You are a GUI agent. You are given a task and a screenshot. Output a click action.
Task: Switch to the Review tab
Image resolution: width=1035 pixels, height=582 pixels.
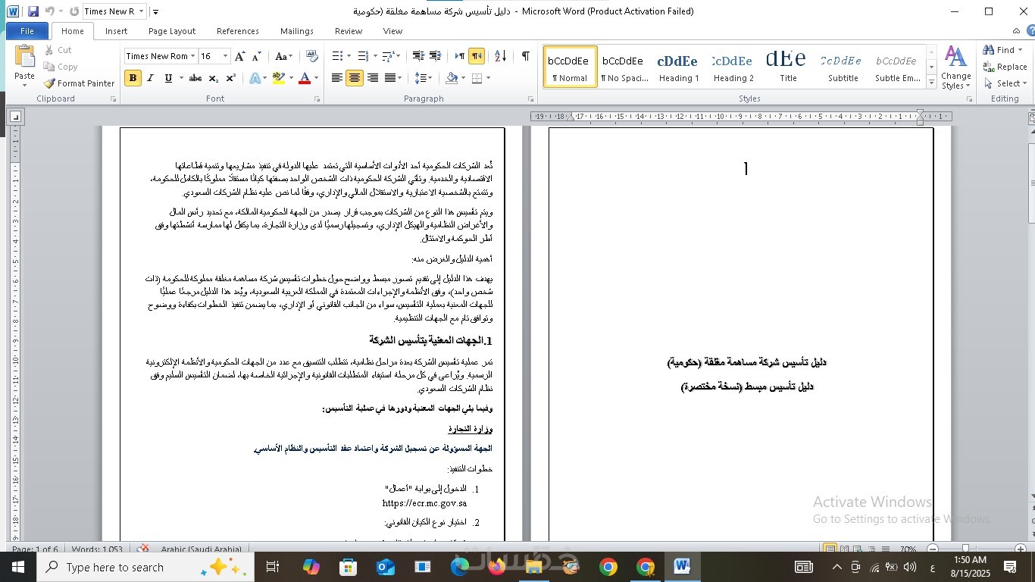tap(349, 31)
